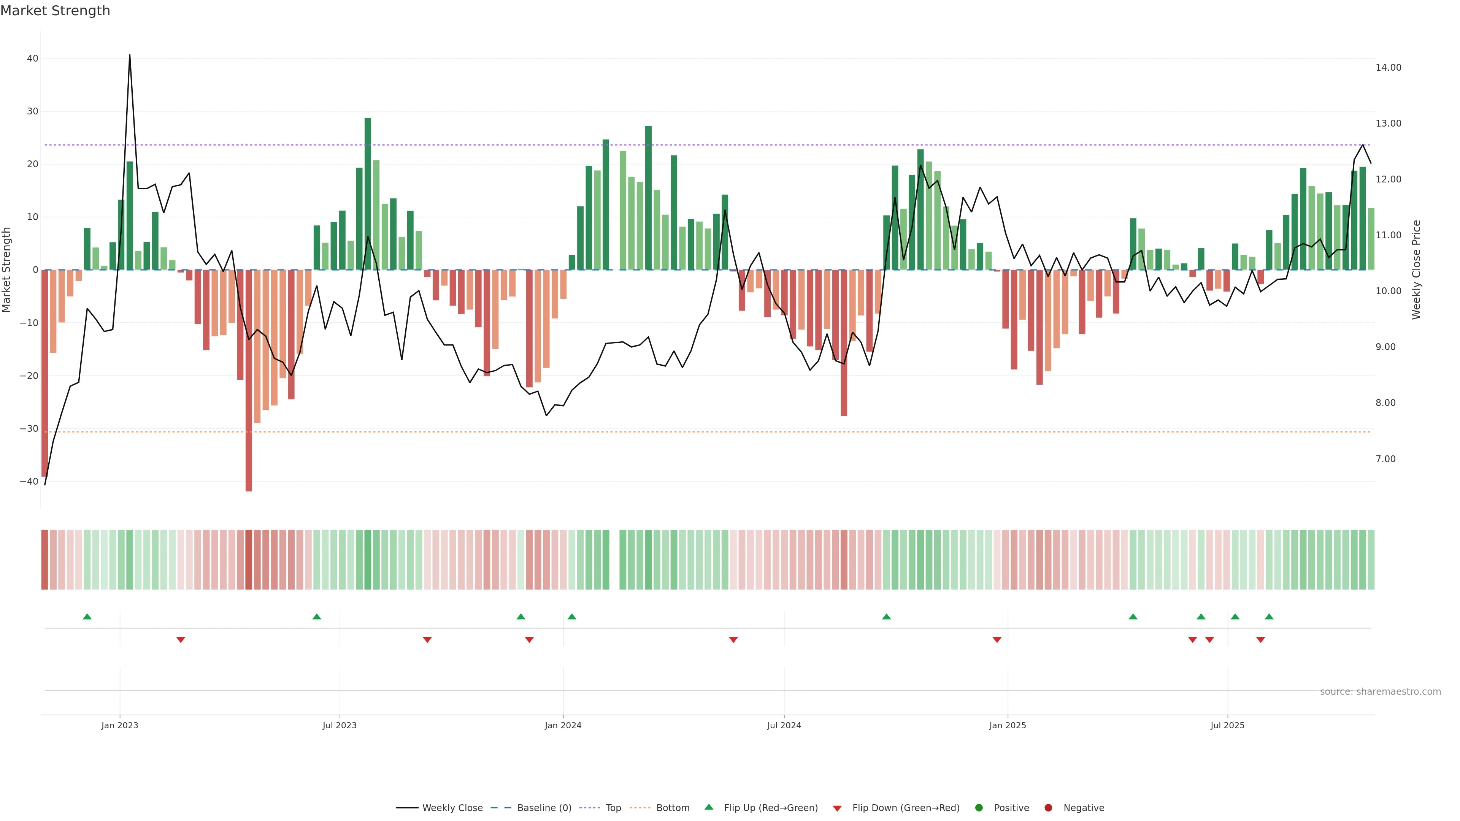Click the Jan 2023 x-axis label
The height and width of the screenshot is (821, 1460).
120,725
